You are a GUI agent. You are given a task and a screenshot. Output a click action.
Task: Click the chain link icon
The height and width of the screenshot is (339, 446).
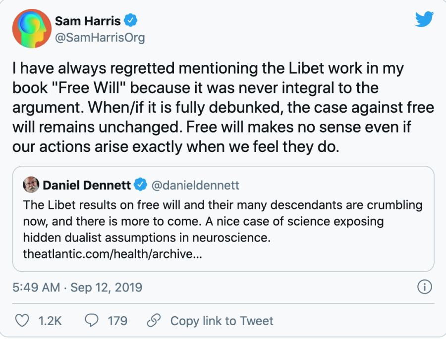(154, 321)
